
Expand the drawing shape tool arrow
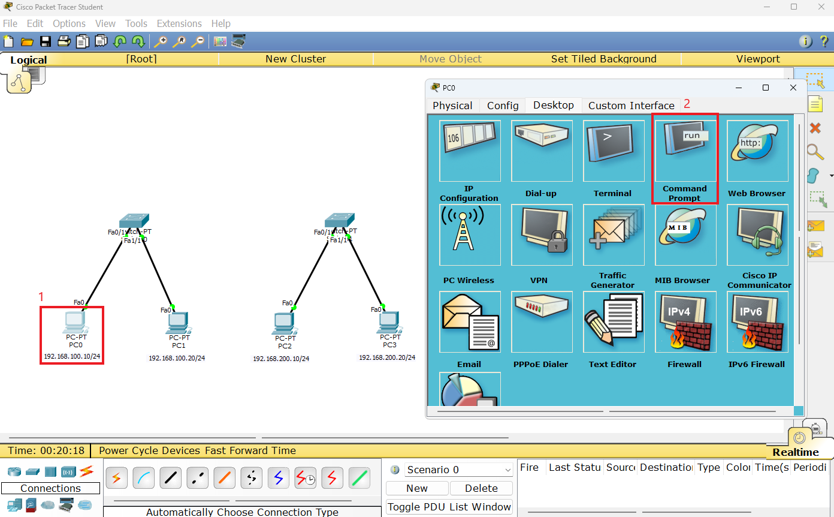pos(831,176)
